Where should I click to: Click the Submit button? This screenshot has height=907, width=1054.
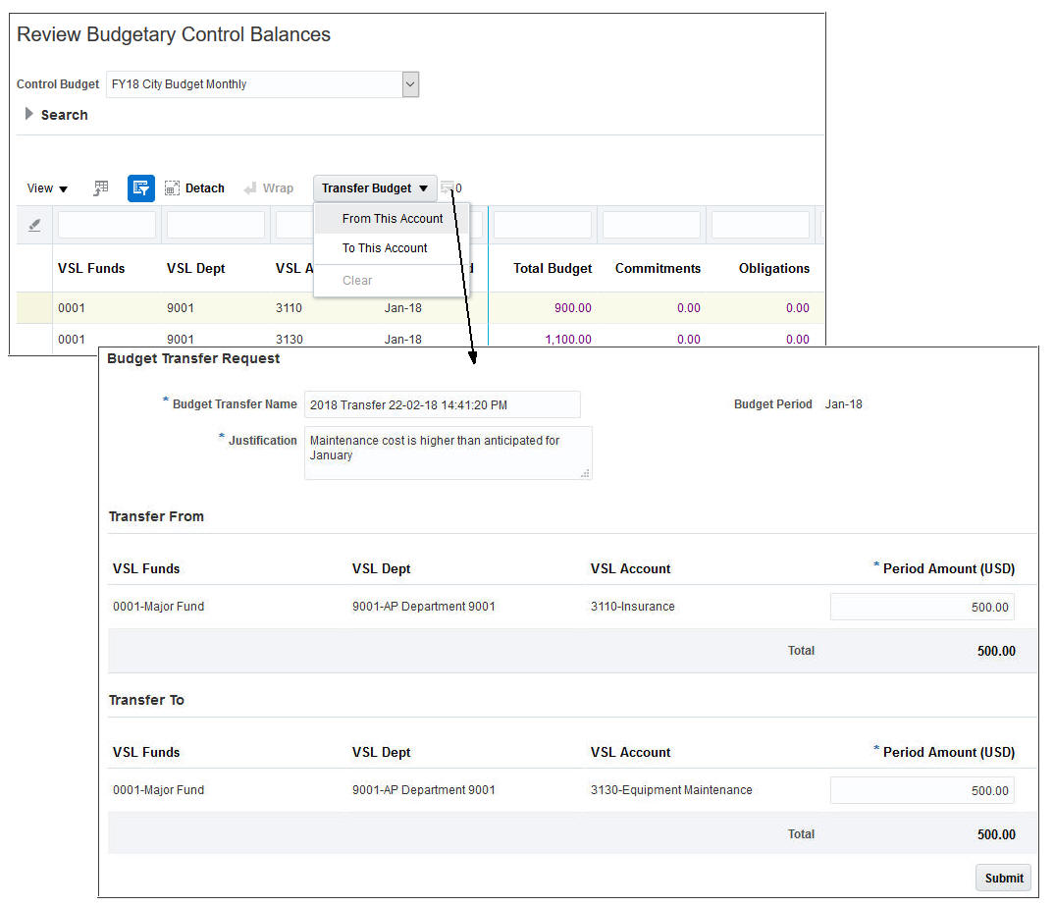[x=1003, y=878]
